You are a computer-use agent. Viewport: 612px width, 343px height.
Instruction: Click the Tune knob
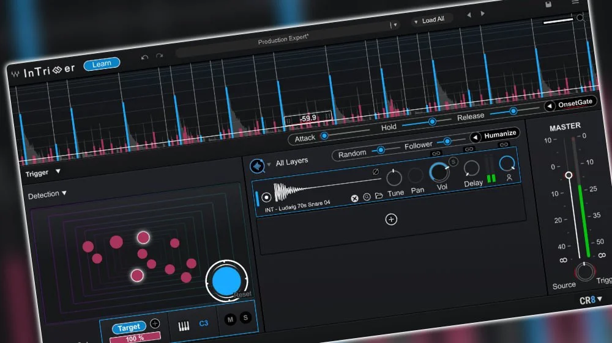[x=394, y=178]
